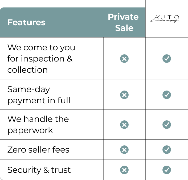Click "Same-day payment in full" feature text
188x180 pixels.
coord(39,95)
